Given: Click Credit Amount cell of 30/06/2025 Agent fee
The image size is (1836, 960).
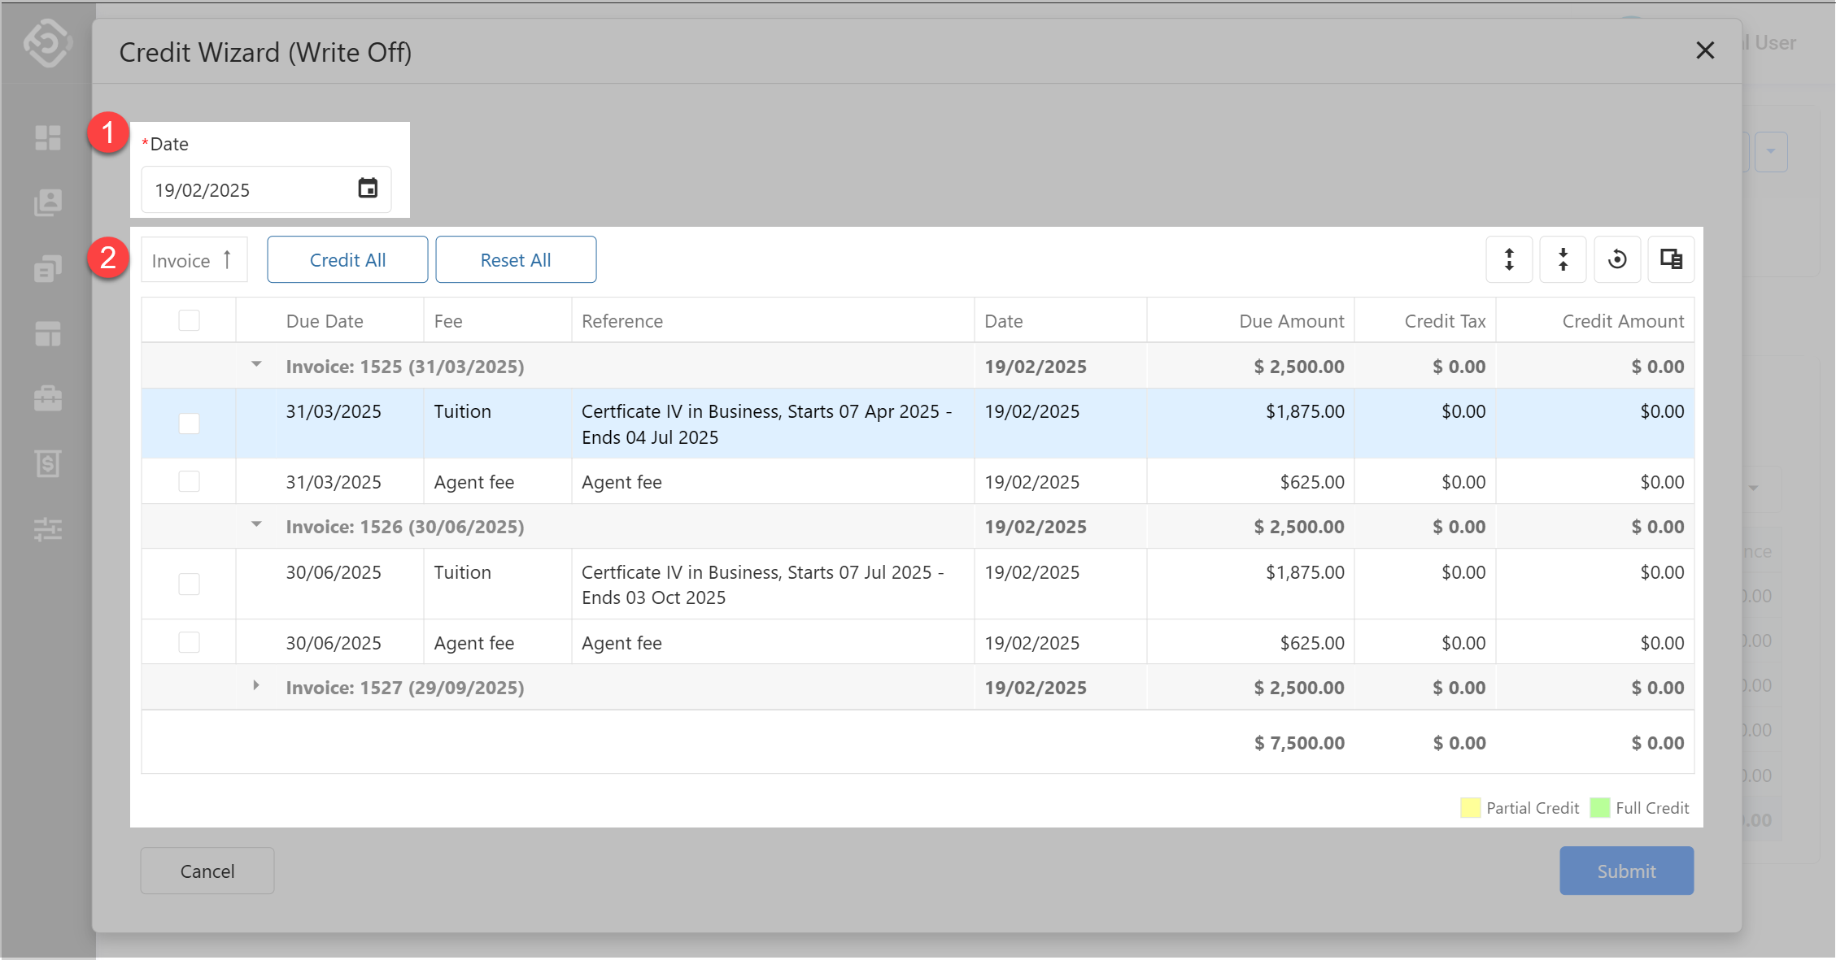Looking at the screenshot, I should coord(1594,642).
